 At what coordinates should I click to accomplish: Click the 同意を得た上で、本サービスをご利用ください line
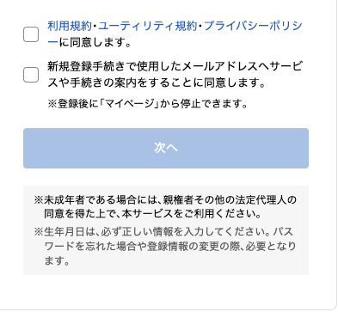pyautogui.click(x=152, y=214)
